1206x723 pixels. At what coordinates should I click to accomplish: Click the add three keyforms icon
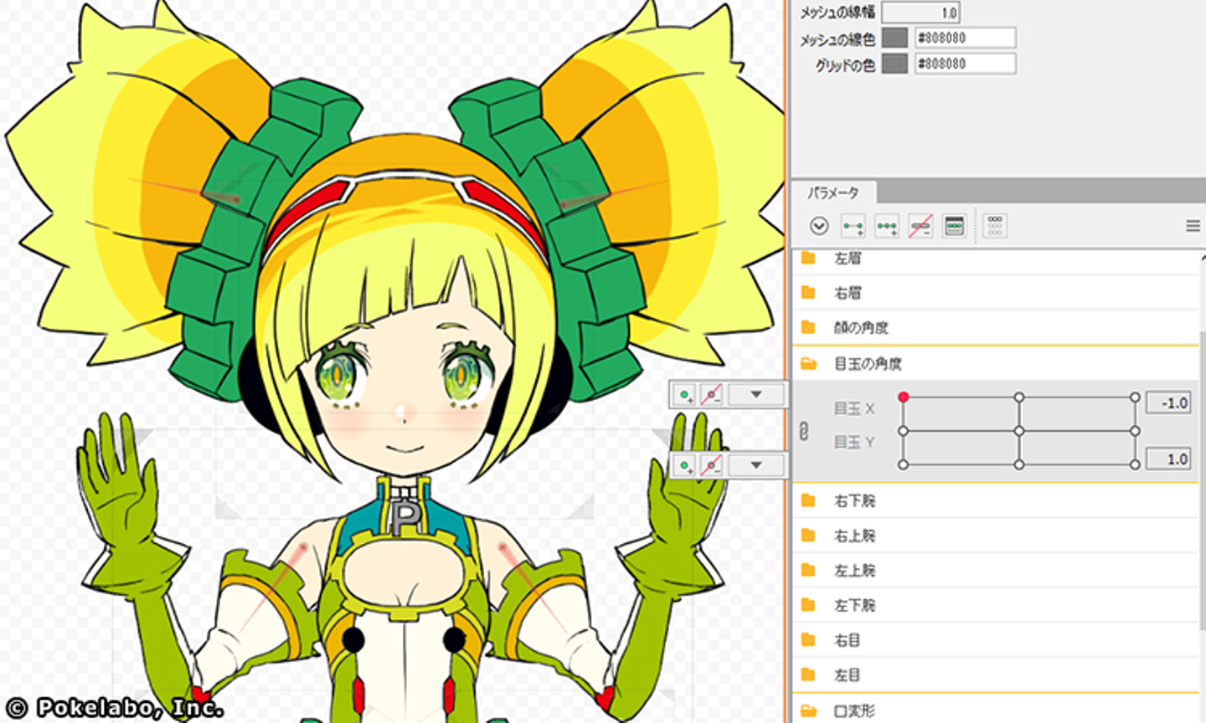click(886, 226)
